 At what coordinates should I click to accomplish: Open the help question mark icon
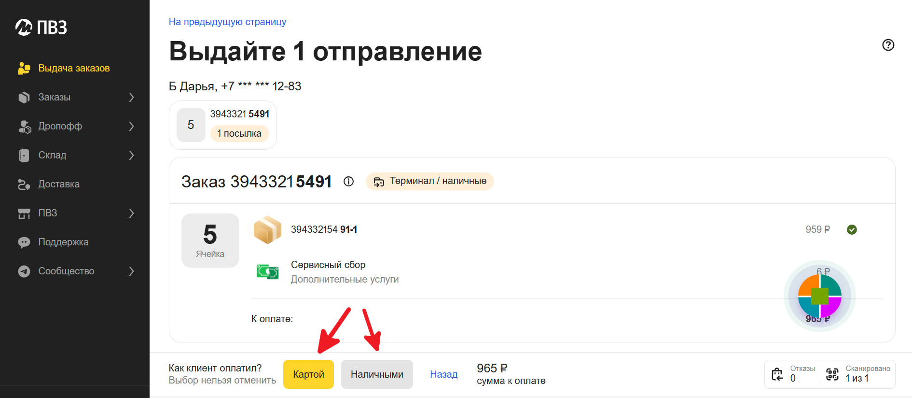click(x=888, y=45)
